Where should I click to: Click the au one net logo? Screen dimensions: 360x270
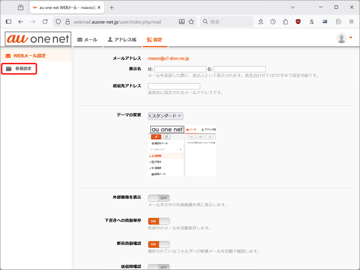[38, 39]
